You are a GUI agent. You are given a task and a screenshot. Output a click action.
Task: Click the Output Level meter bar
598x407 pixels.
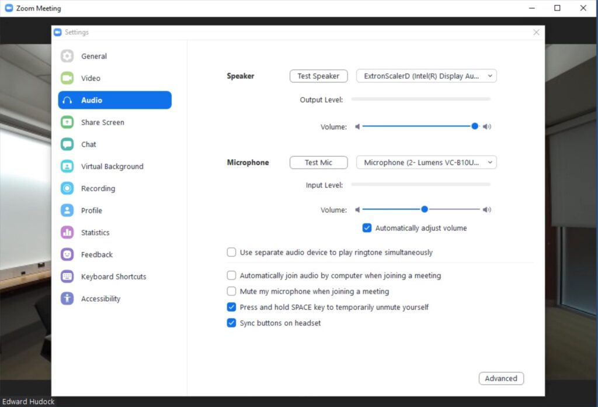(420, 99)
